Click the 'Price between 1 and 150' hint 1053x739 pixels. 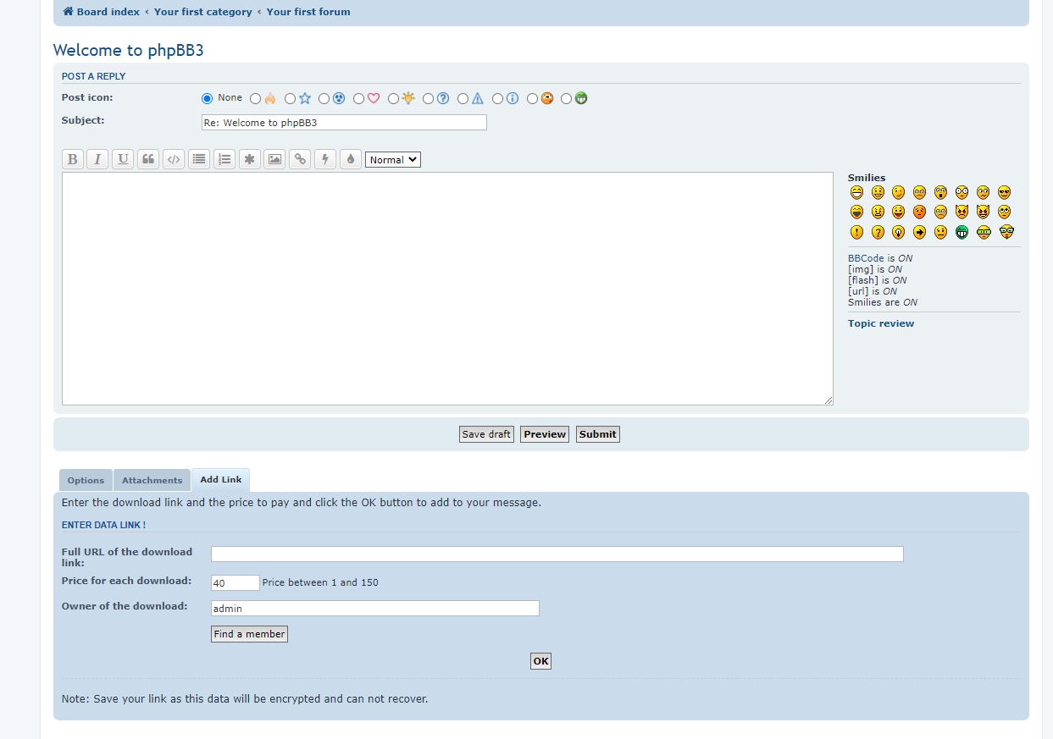(320, 582)
